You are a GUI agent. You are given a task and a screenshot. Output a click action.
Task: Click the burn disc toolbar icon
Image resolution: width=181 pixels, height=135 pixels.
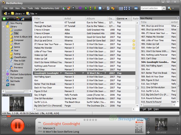69,8
